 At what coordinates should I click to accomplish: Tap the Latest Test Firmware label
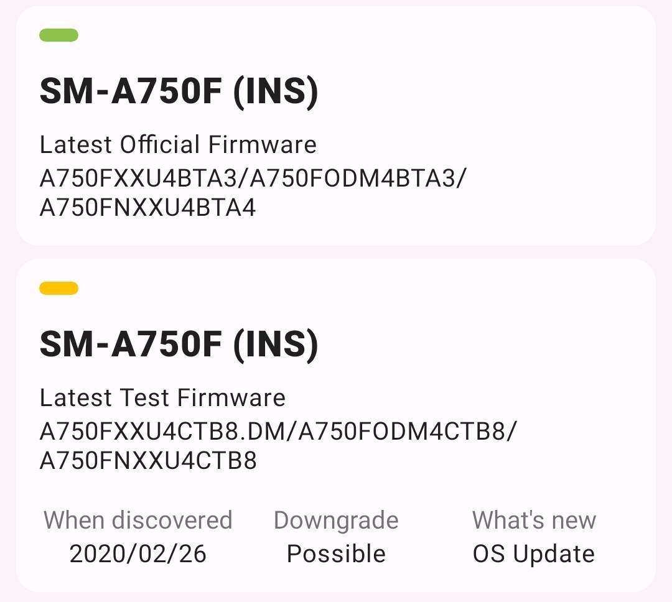click(162, 397)
